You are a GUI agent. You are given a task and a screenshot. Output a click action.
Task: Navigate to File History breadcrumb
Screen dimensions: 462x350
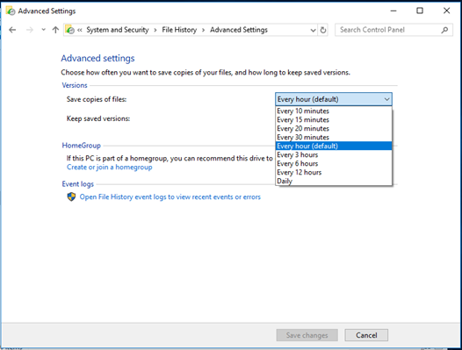[179, 30]
